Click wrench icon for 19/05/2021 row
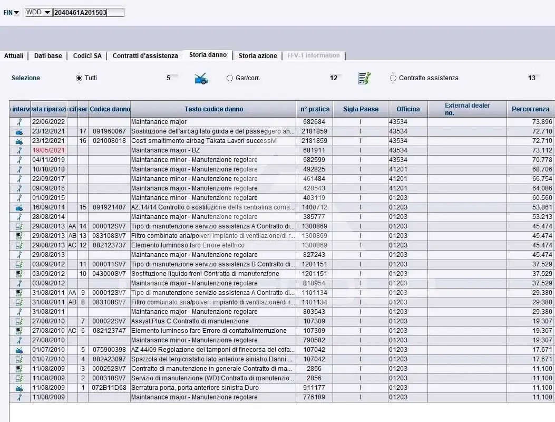Screen dimensions: 555x422 (x=20, y=150)
